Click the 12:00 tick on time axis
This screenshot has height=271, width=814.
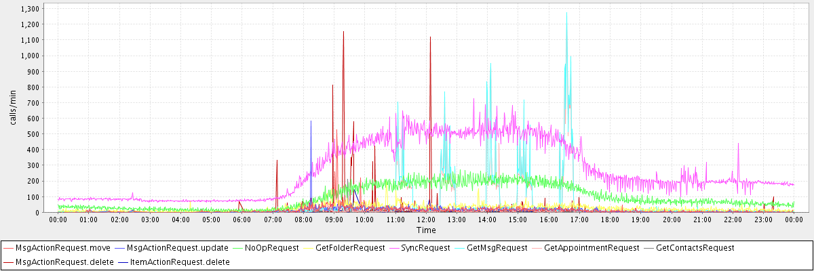pyautogui.click(x=426, y=220)
